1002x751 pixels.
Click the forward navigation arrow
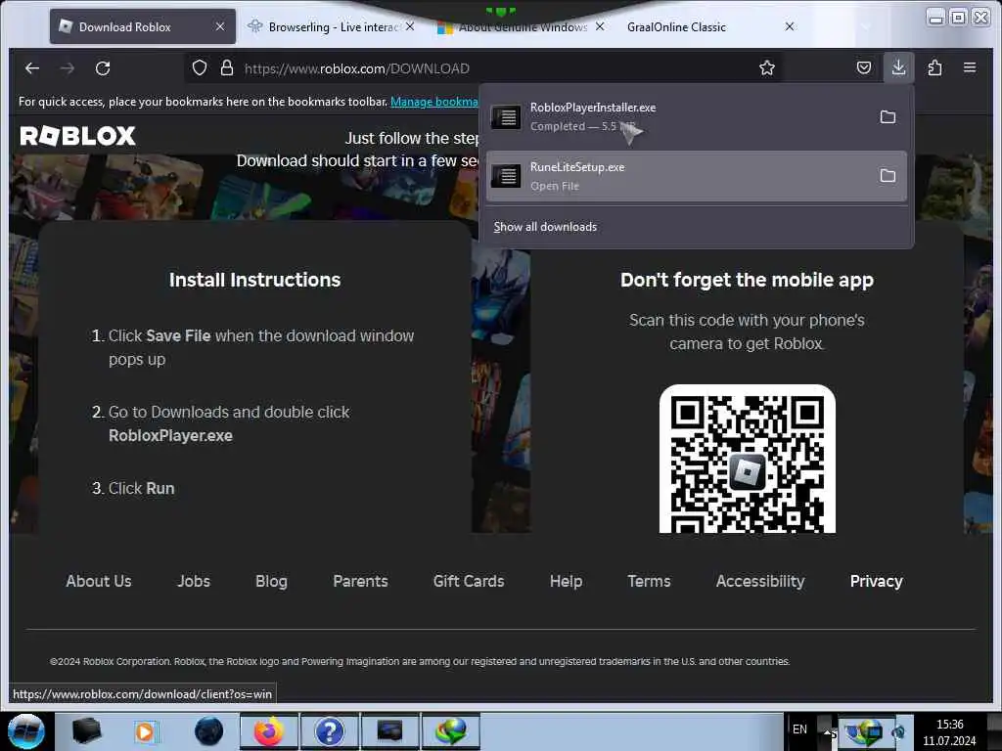(x=68, y=68)
